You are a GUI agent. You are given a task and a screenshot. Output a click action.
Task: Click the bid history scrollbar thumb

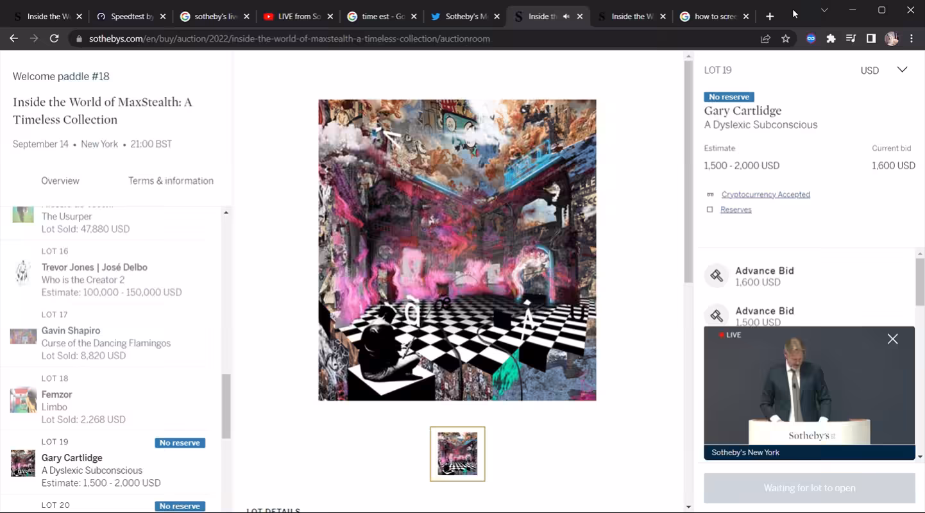(x=920, y=282)
